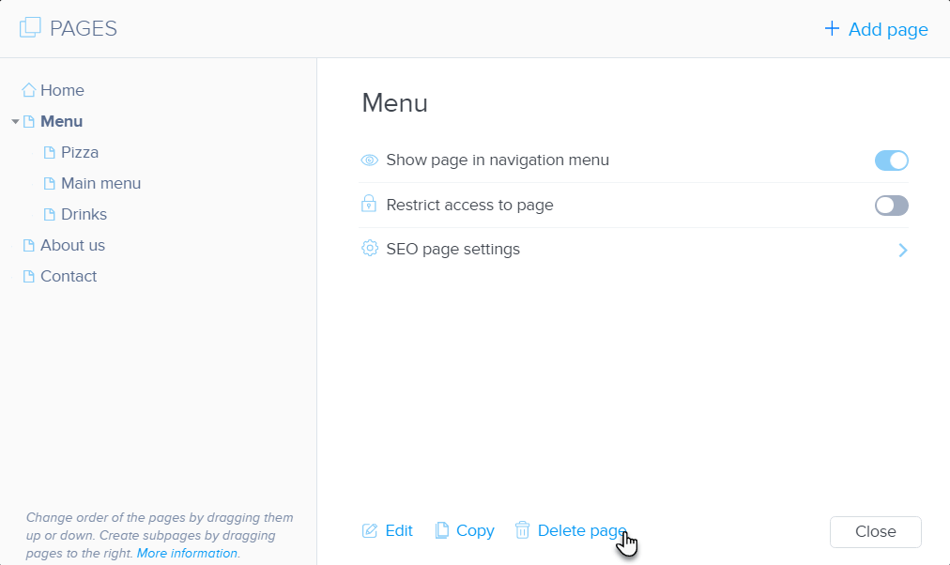
Task: Open the About us page
Action: (x=72, y=246)
